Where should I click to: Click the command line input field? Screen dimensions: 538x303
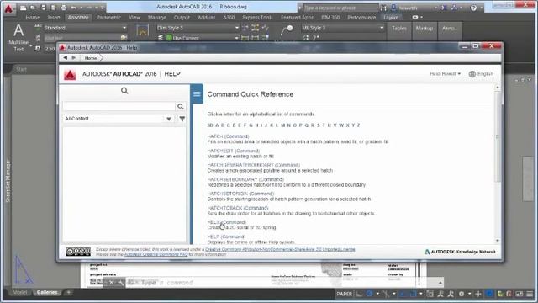coord(282,283)
